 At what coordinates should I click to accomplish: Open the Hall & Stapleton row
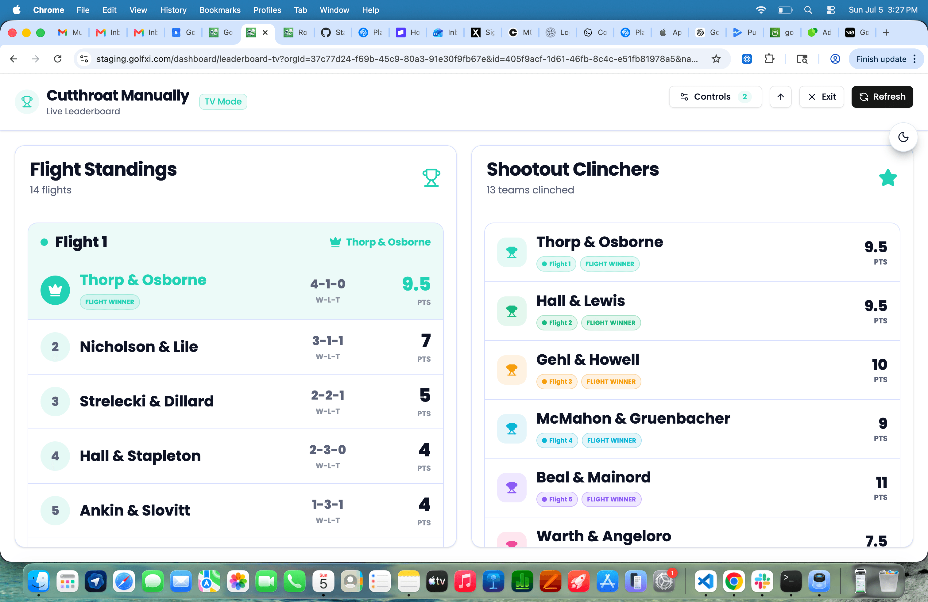pyautogui.click(x=235, y=456)
